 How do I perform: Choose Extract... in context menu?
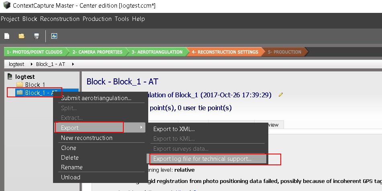click(71, 118)
